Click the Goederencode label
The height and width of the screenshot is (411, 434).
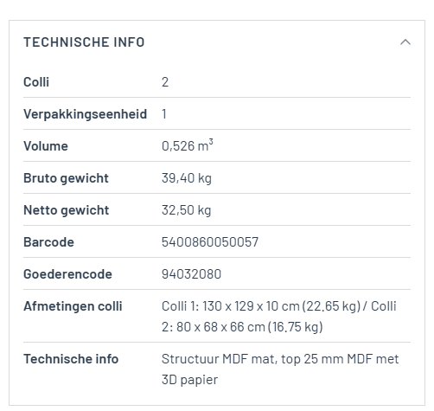coord(67,274)
